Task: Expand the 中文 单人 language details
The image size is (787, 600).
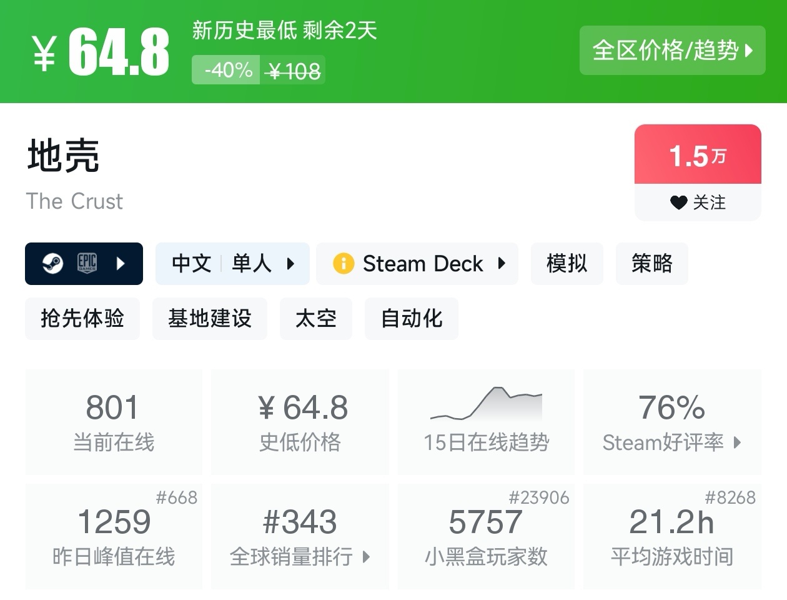Action: click(232, 264)
